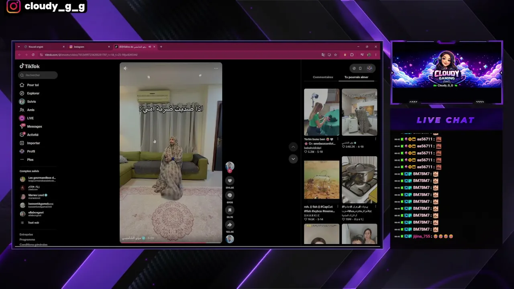Open the Activité notifications
The height and width of the screenshot is (289, 514).
pos(29,135)
